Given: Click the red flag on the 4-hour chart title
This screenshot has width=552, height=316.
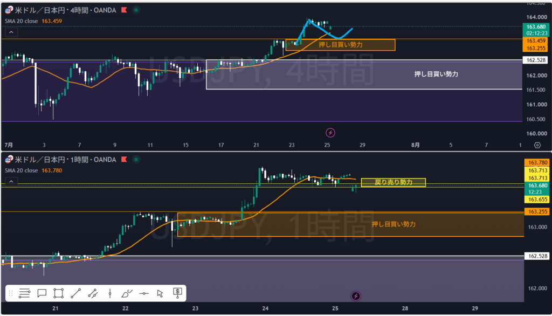Looking at the screenshot, I should tap(124, 10).
